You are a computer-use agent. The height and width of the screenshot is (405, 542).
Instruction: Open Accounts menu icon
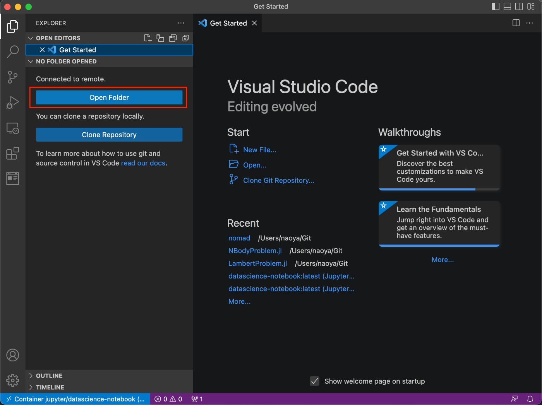12,355
